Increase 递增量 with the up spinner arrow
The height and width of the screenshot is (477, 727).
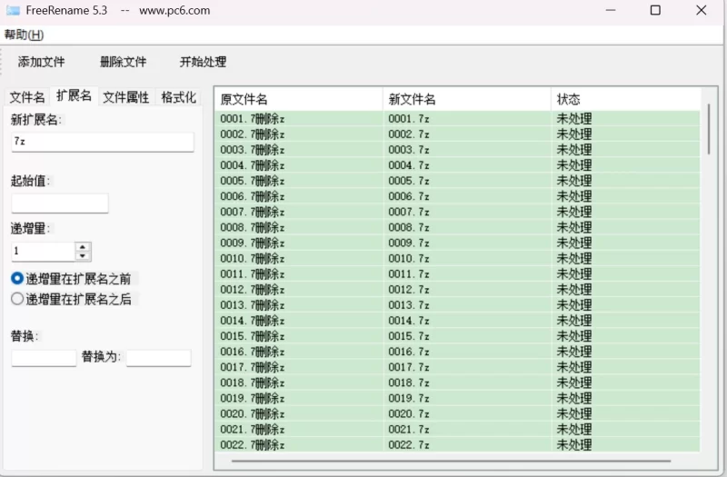[x=83, y=247]
